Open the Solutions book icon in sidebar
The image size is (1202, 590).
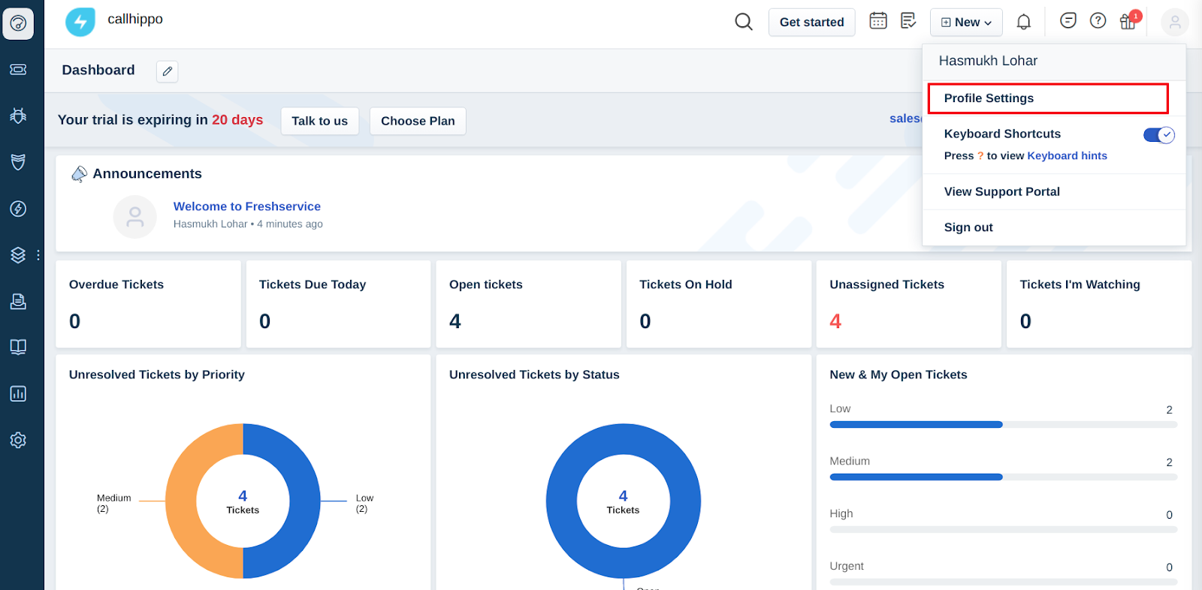(x=18, y=347)
